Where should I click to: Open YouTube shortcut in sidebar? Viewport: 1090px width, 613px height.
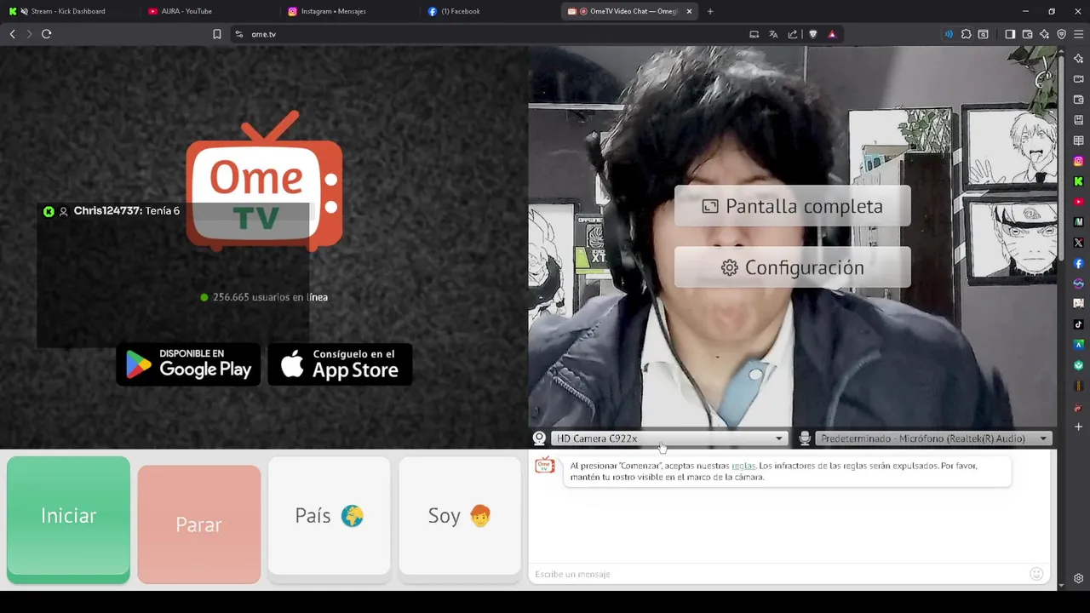tap(1078, 202)
